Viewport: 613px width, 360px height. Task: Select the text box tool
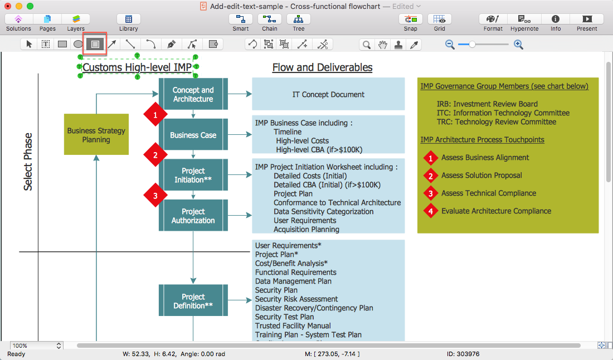[x=95, y=44]
